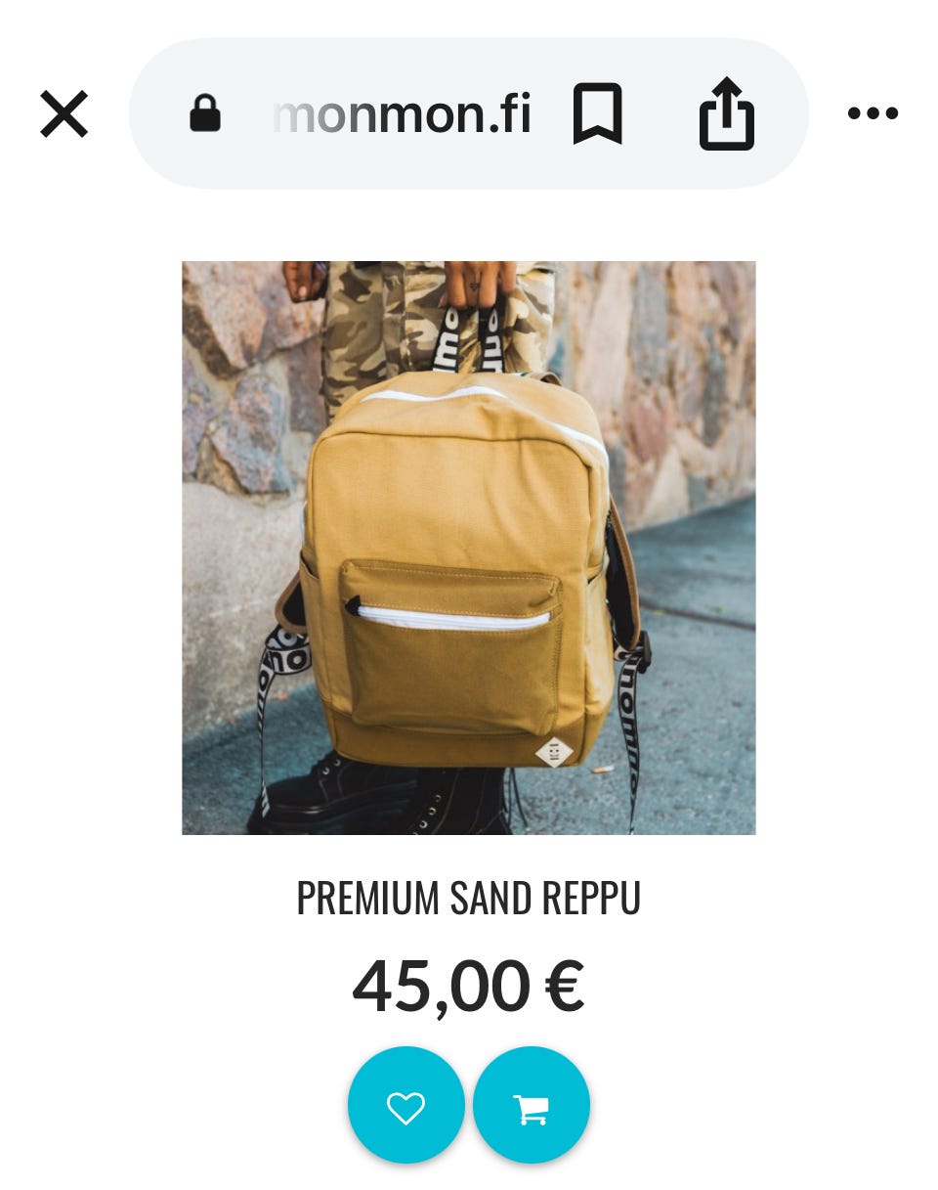Viewport: 938px width, 1190px height.
Task: Add Premium Sand Reppu to cart
Action: pos(532,1105)
